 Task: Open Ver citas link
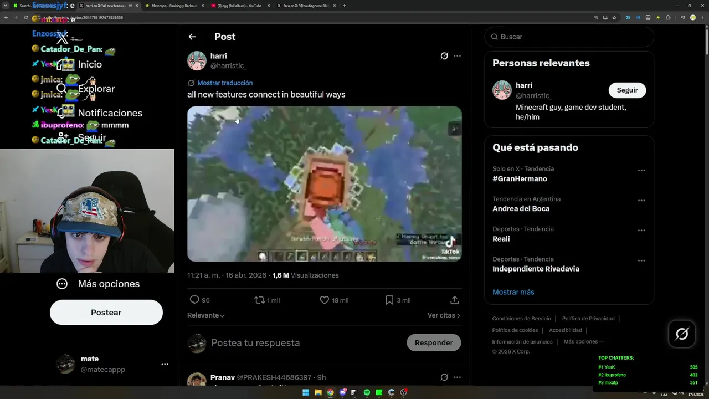pyautogui.click(x=444, y=315)
